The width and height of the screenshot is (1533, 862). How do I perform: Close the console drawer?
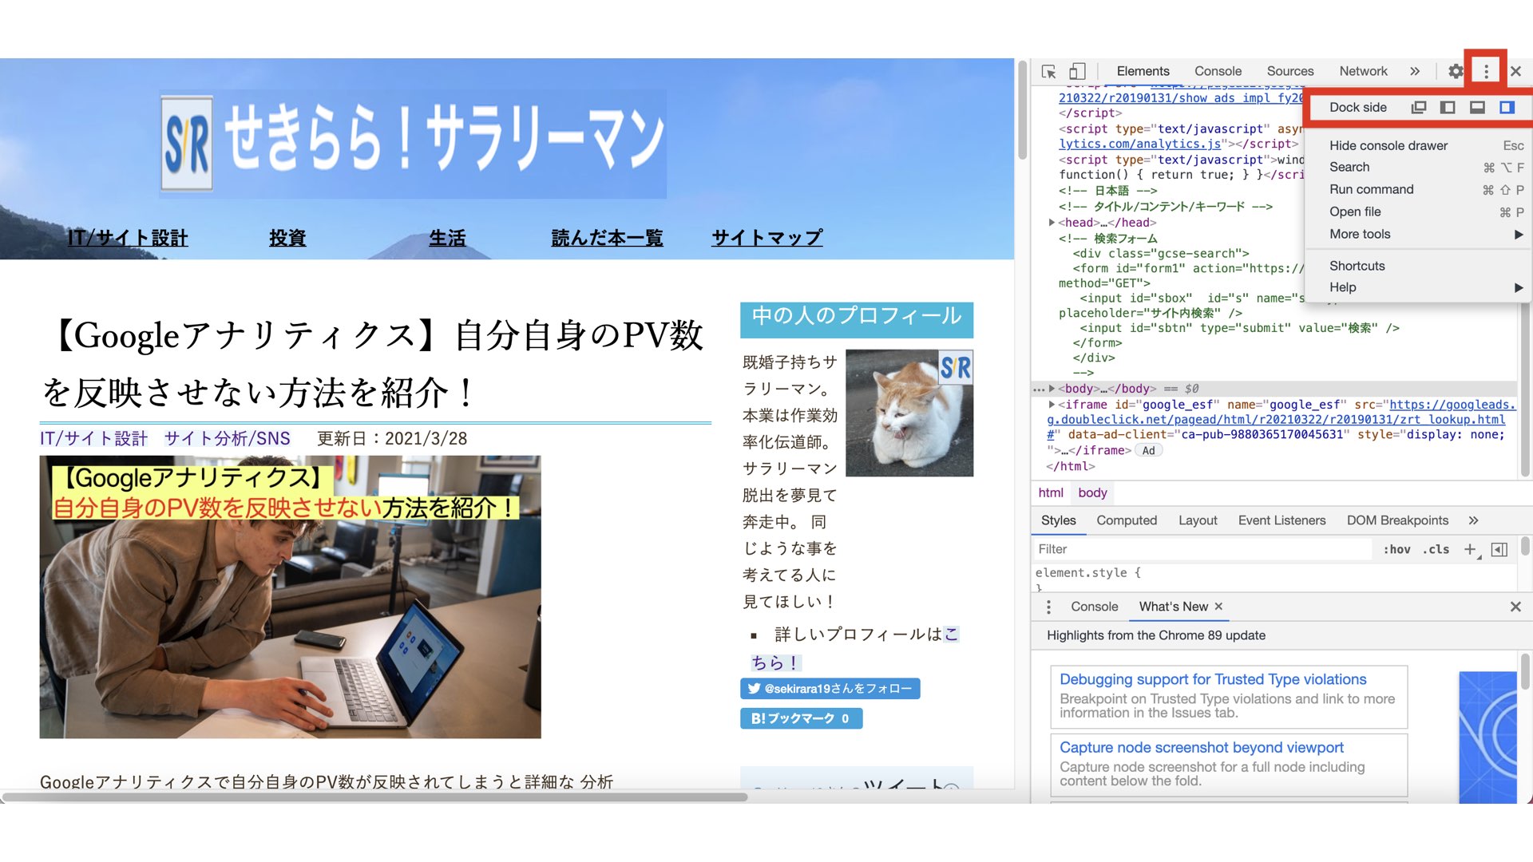[1515, 607]
